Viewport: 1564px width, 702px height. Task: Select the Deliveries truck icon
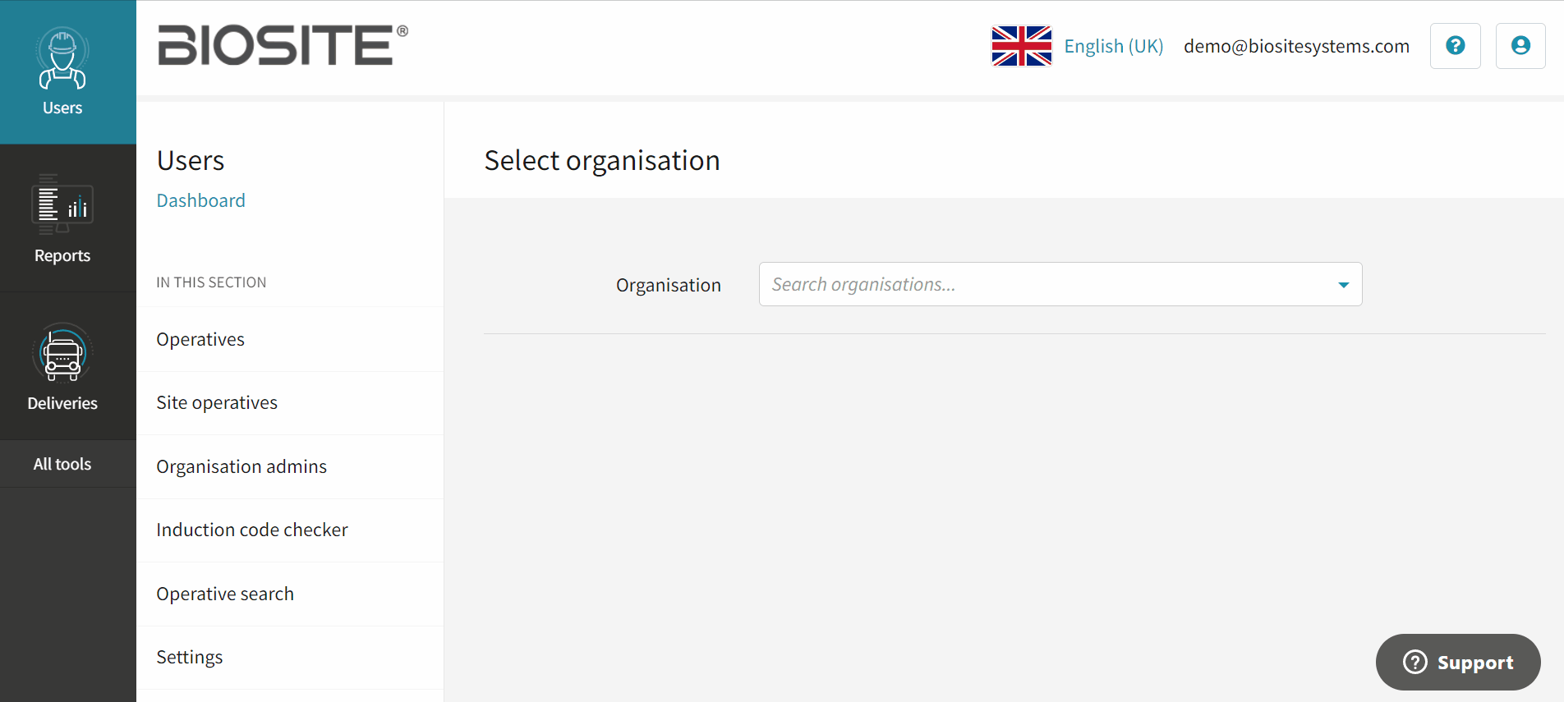point(62,354)
